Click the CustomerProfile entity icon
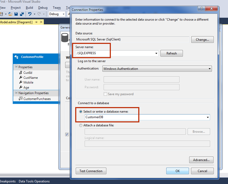228x184 pixels. coord(16,57)
